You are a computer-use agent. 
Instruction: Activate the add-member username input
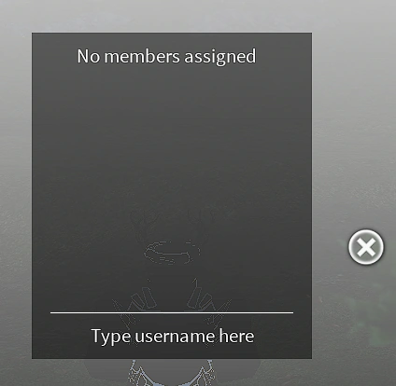tap(172, 336)
